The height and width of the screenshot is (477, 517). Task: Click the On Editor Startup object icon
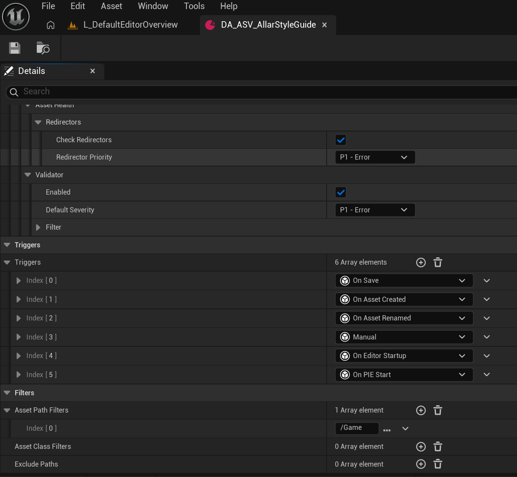(x=345, y=355)
